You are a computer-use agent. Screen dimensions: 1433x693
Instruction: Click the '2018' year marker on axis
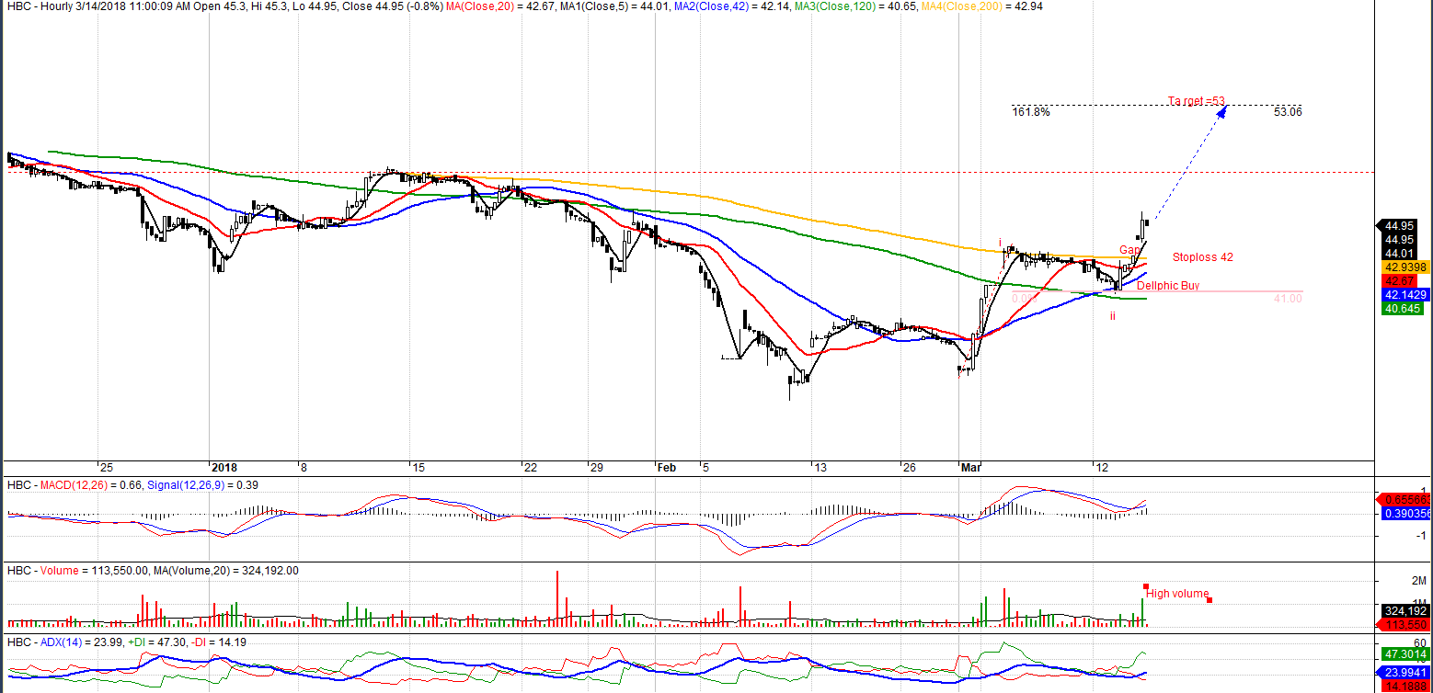click(x=224, y=468)
